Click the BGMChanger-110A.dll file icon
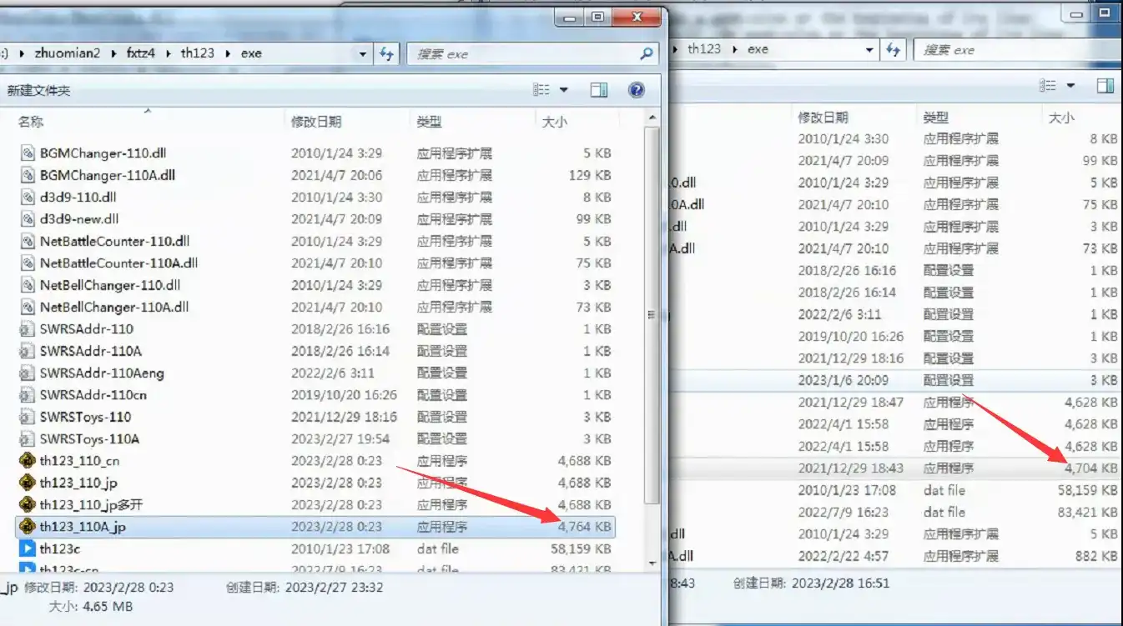Viewport: 1123px width, 626px height. click(28, 175)
